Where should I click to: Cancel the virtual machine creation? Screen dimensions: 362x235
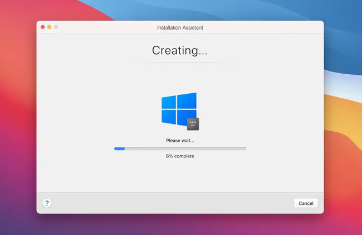pos(306,203)
